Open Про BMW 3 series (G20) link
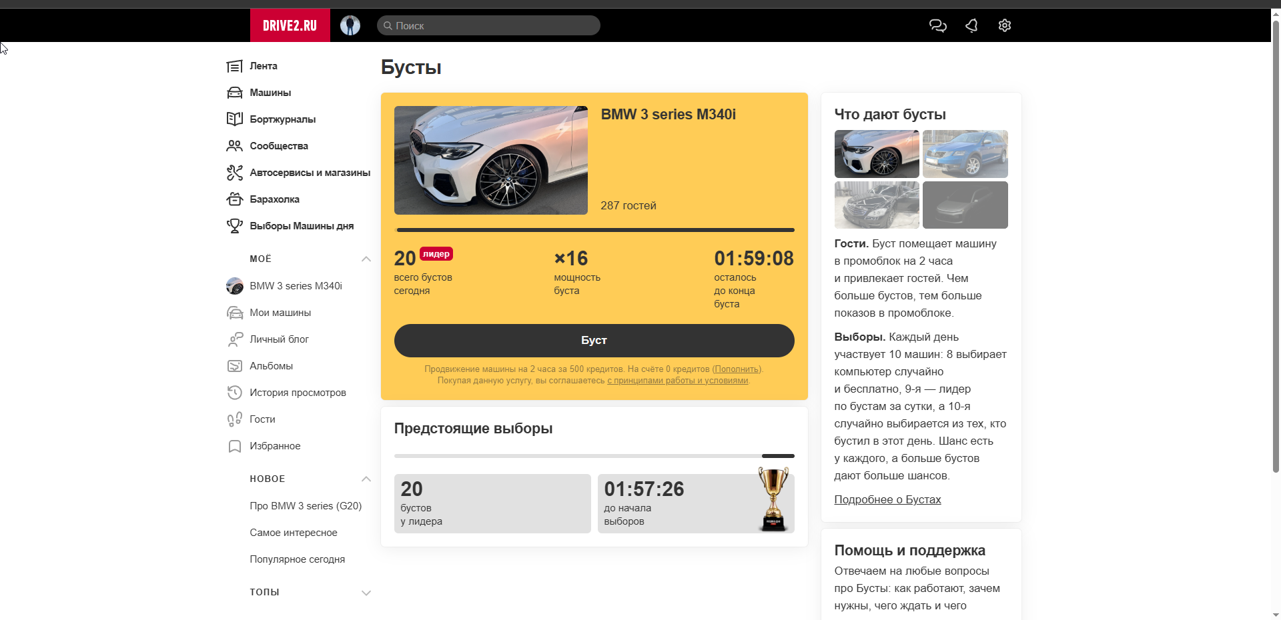Screen dimensions: 1281x620 point(306,506)
